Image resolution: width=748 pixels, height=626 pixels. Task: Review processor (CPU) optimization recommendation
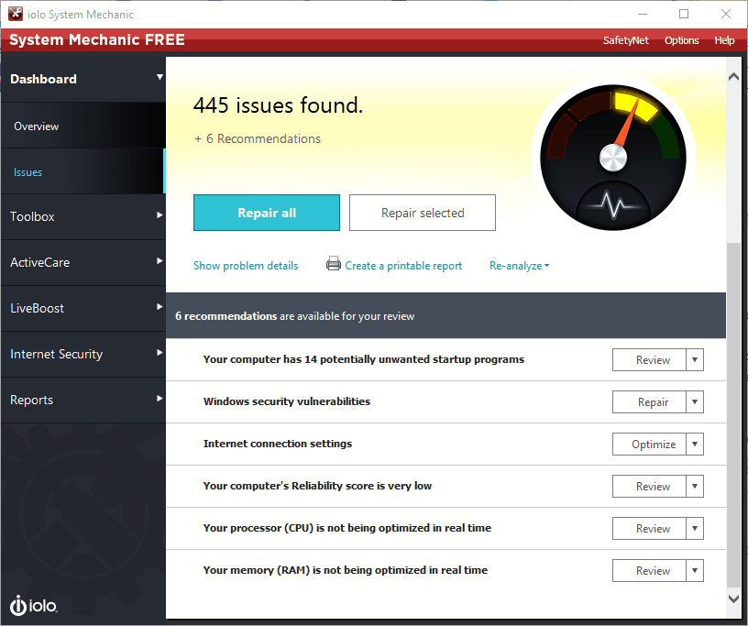[649, 528]
